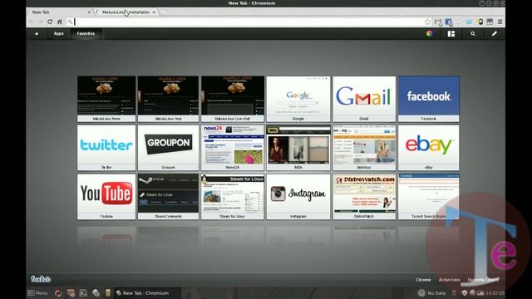Click the No Data weather applet
Screen dimensions: 532x299
pos(431,293)
